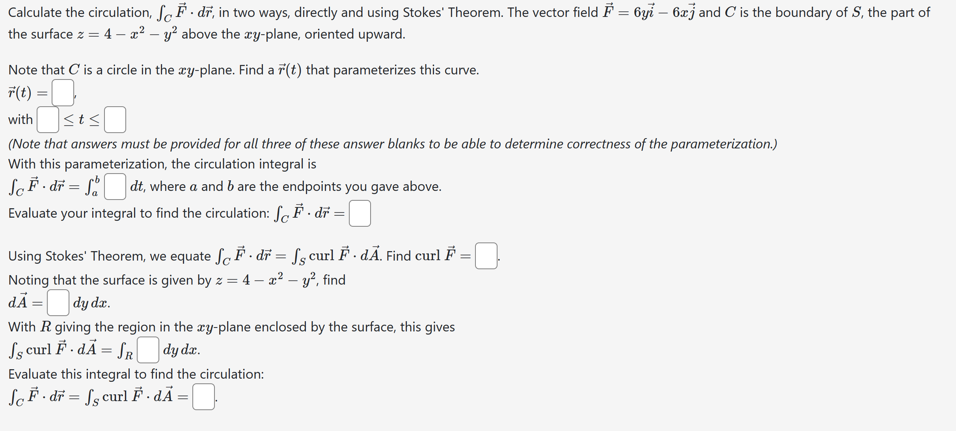Click the 'Evaluate your integral to find' text
Screen dimensions: 956x431
click(x=139, y=213)
